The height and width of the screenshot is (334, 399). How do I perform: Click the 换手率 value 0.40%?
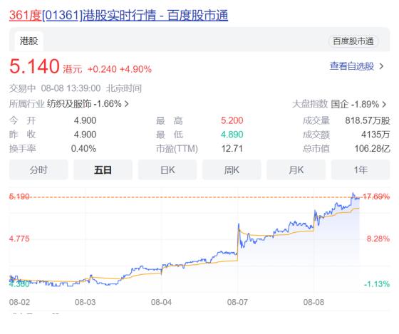[83, 148]
